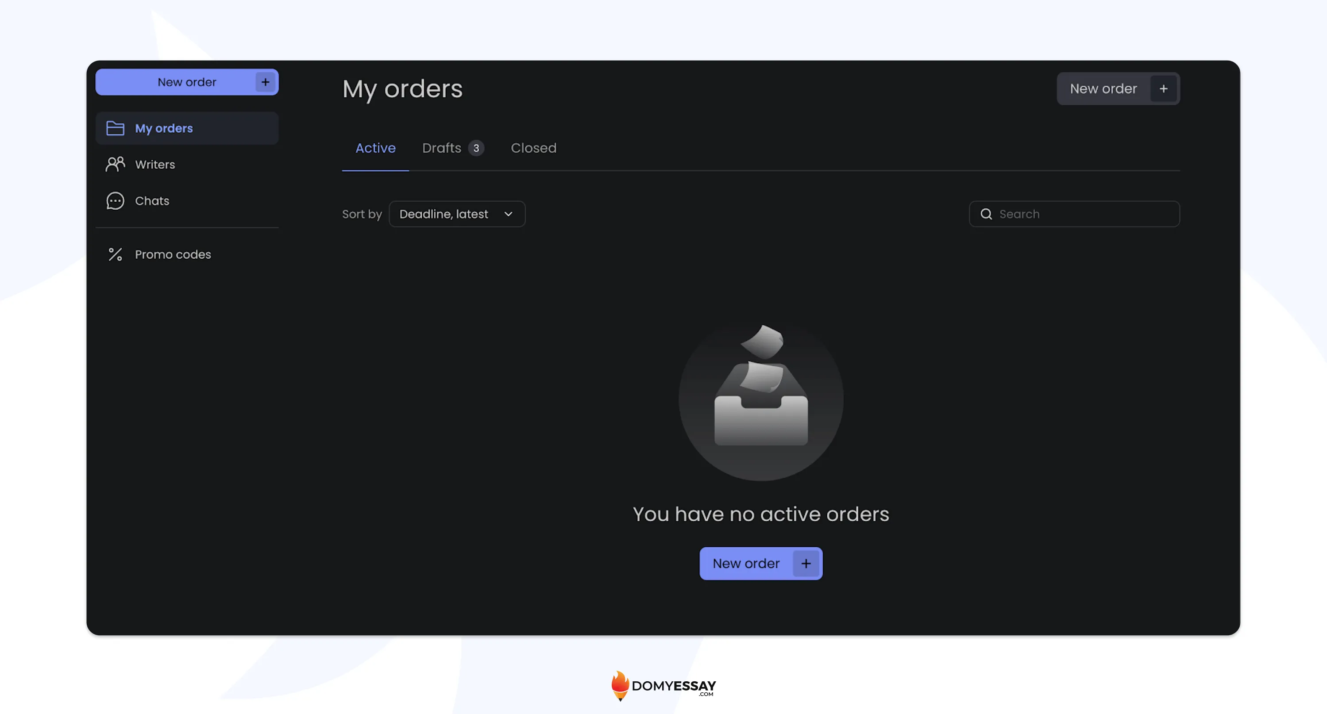Expand the sort options chevron
The image size is (1327, 714).
point(508,214)
